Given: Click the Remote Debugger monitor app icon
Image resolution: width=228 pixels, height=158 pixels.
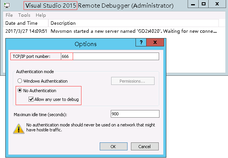Looking at the screenshot, I should point(7,5).
